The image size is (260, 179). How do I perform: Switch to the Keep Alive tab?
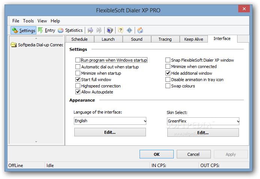coord(194,39)
